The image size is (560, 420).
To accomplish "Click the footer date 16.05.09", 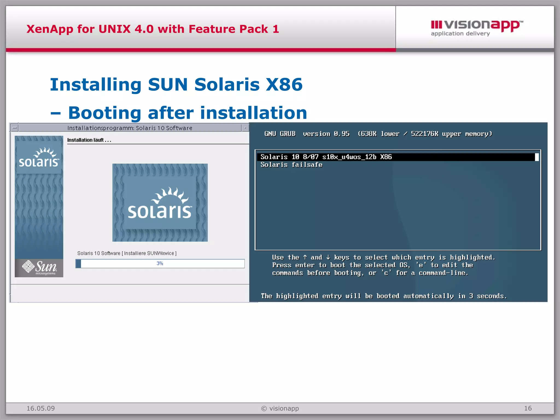I will click(x=40, y=408).
